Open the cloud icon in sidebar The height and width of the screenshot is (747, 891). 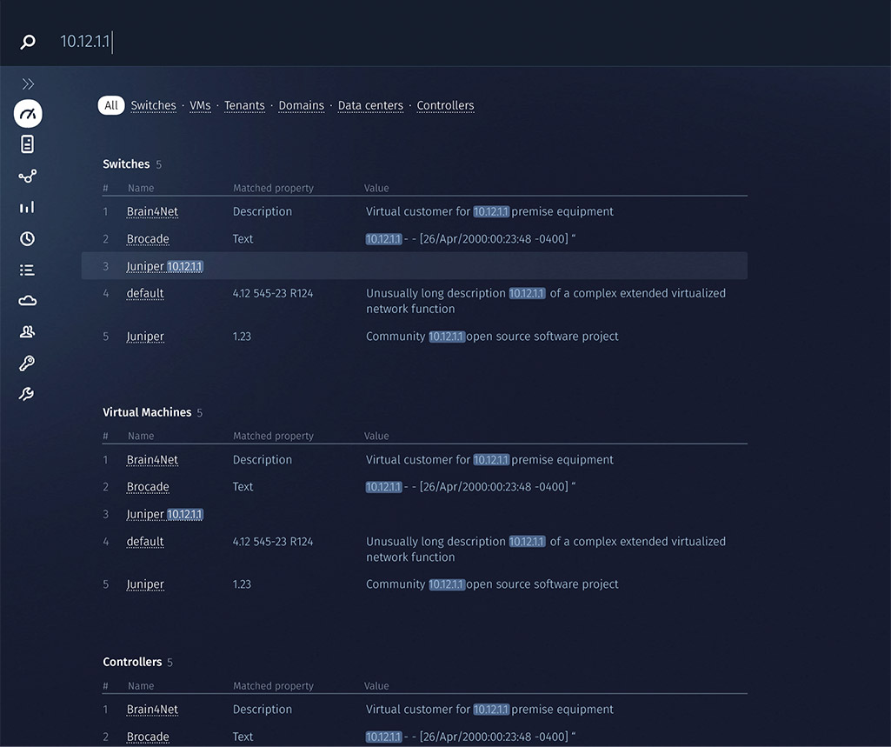28,301
